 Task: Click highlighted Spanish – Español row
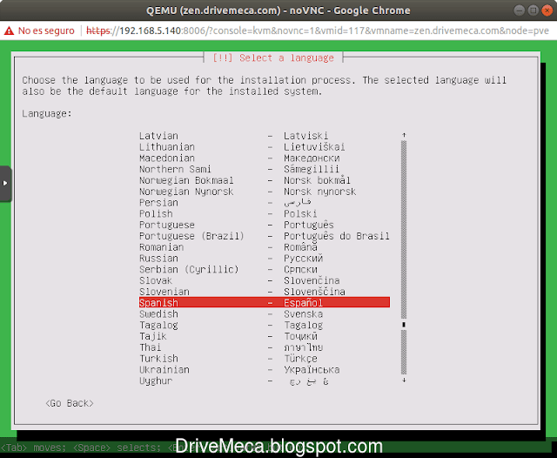(265, 303)
